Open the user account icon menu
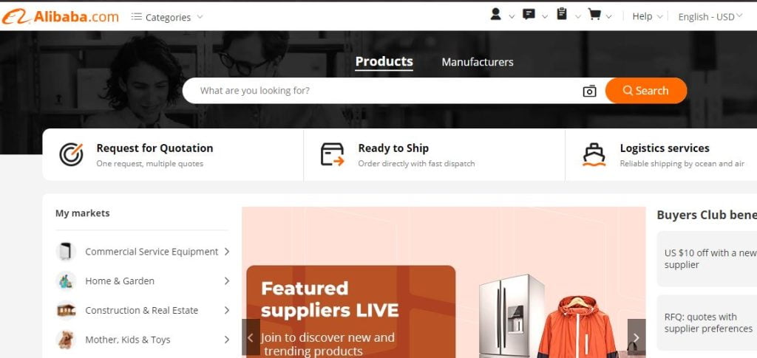 tap(495, 15)
